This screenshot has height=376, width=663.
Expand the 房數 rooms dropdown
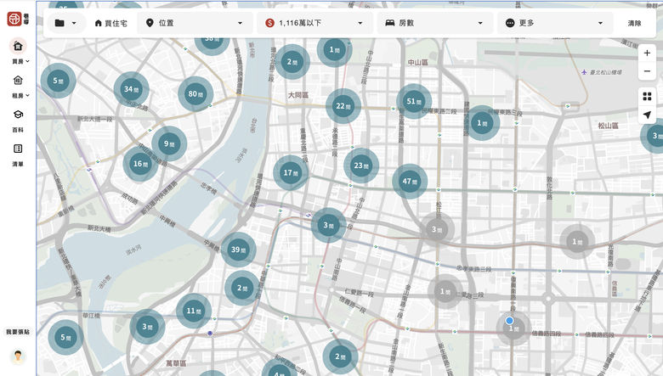(434, 23)
